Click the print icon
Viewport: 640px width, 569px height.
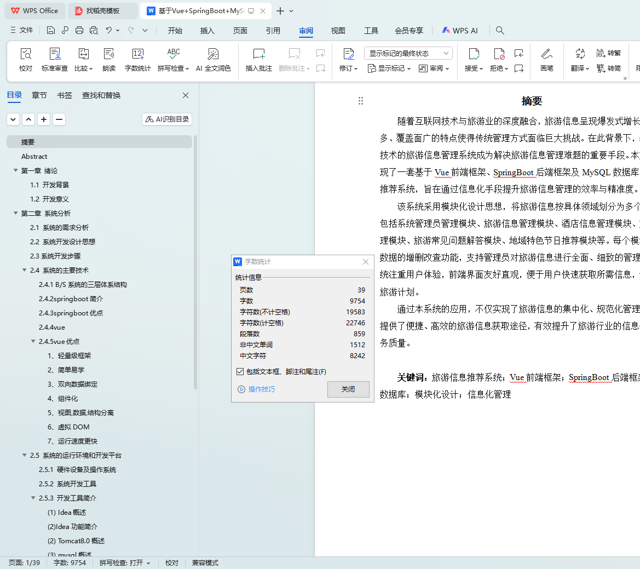click(x=79, y=30)
